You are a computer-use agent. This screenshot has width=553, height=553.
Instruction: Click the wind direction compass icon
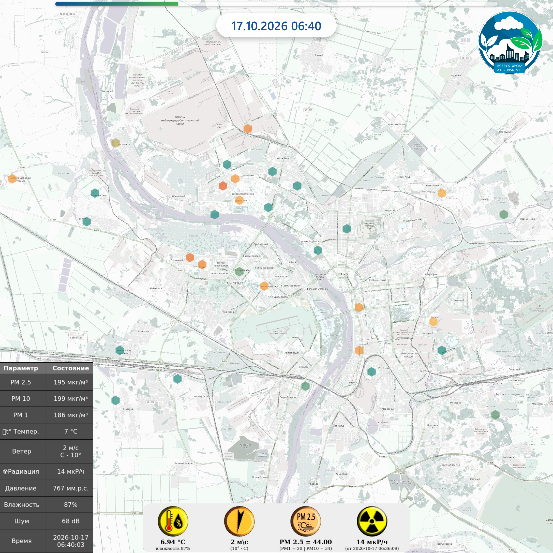click(x=239, y=521)
